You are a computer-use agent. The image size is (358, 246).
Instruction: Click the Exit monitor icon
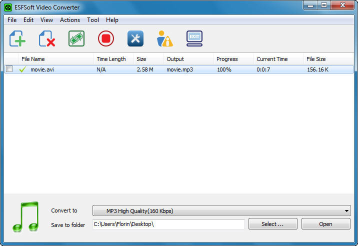click(194, 38)
